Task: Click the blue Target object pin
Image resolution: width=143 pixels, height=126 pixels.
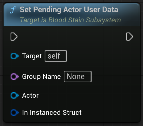Action: point(15,56)
